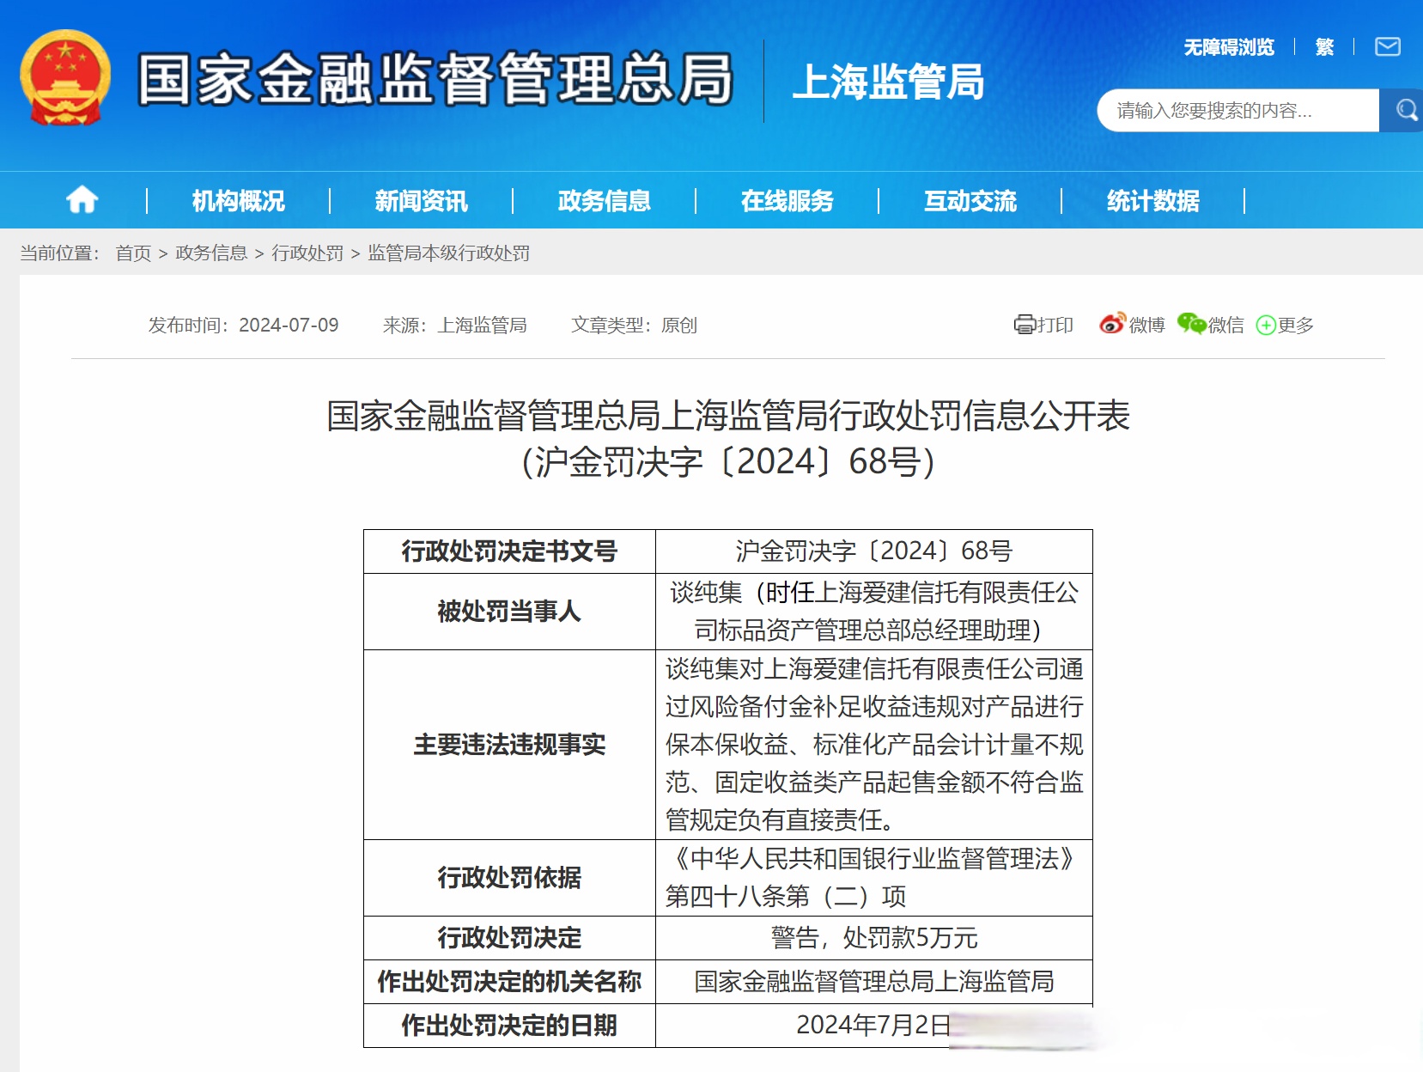Go to 行政处罚 in breadcrumb

pos(307,253)
